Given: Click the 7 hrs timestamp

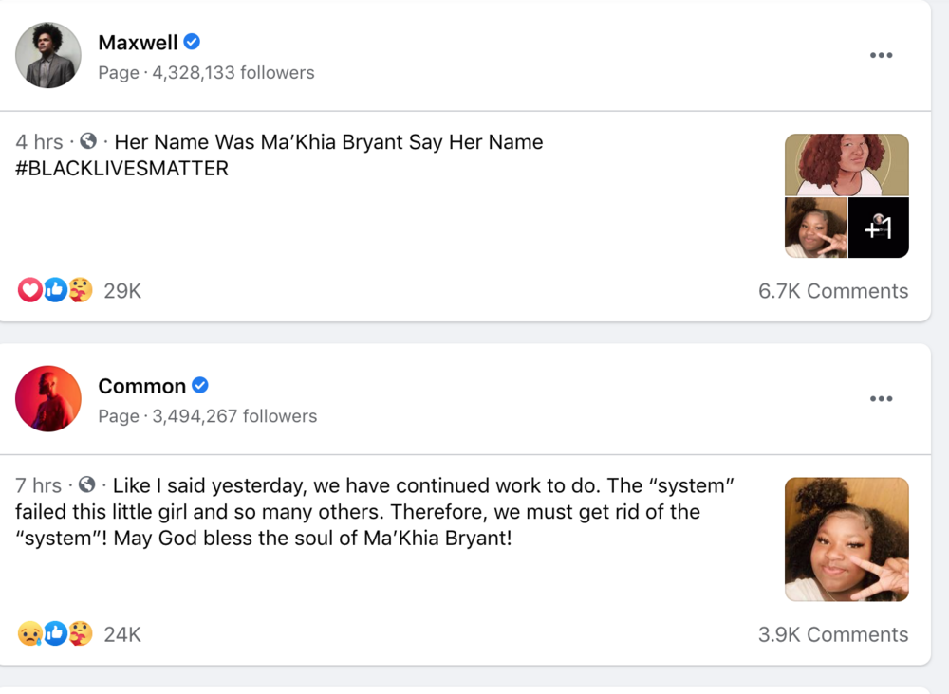Looking at the screenshot, I should coord(38,485).
